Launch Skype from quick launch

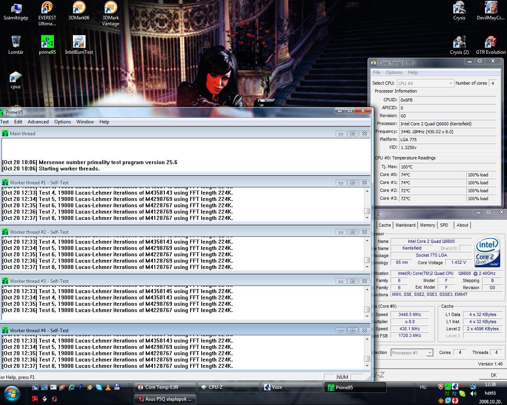click(99, 387)
